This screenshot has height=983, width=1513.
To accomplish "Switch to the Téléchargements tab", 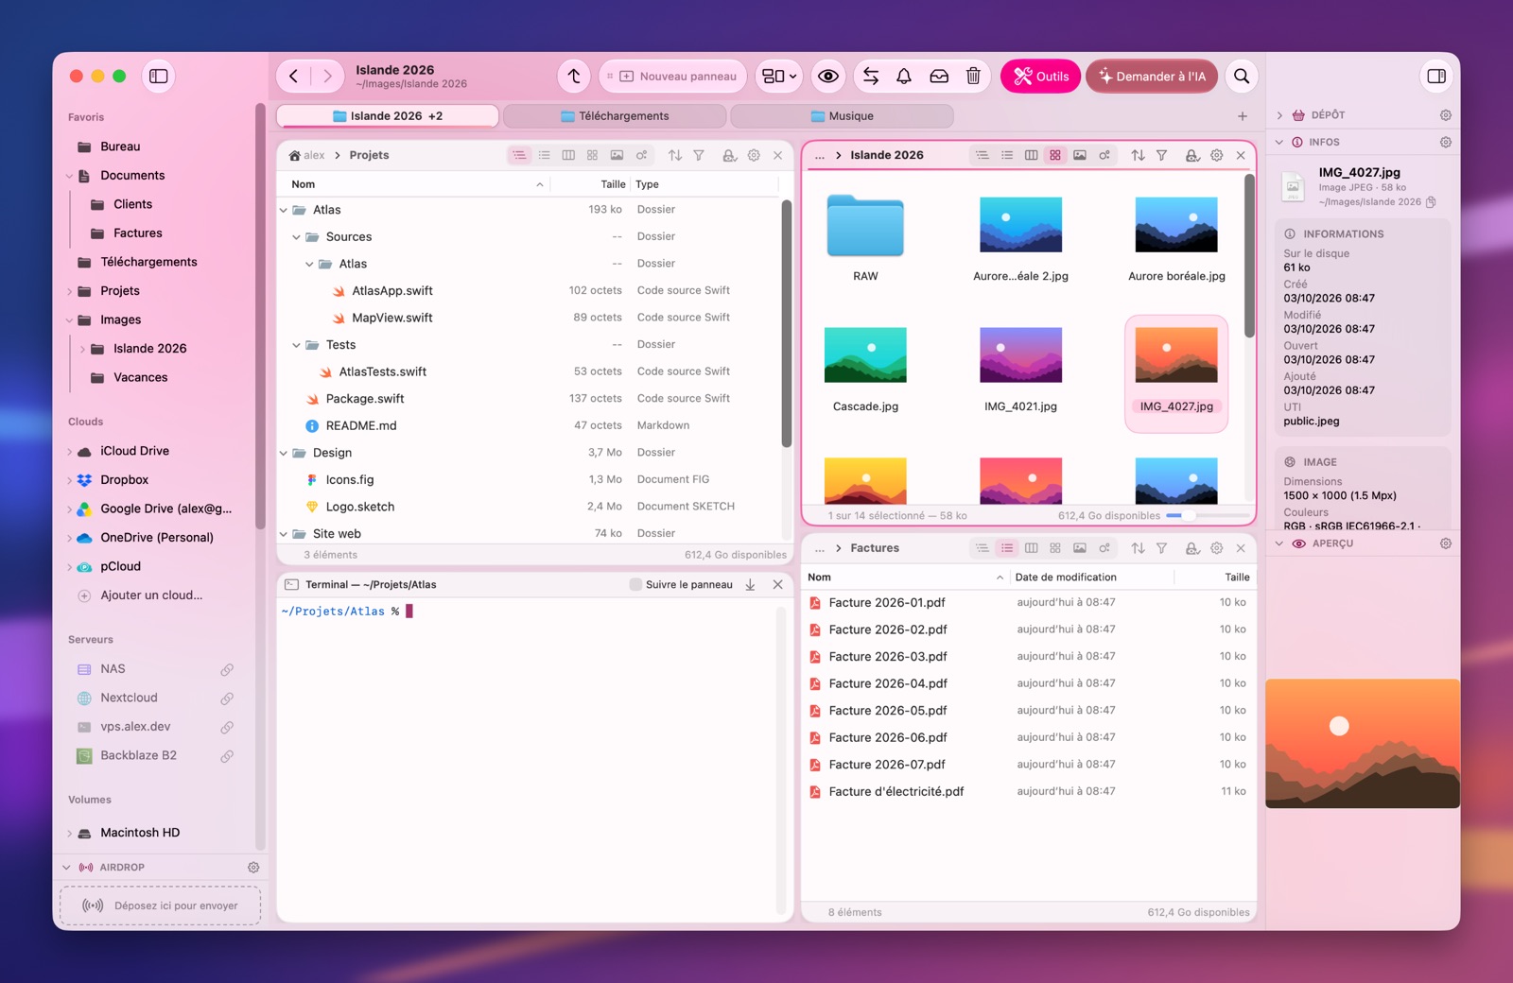I will pos(615,116).
